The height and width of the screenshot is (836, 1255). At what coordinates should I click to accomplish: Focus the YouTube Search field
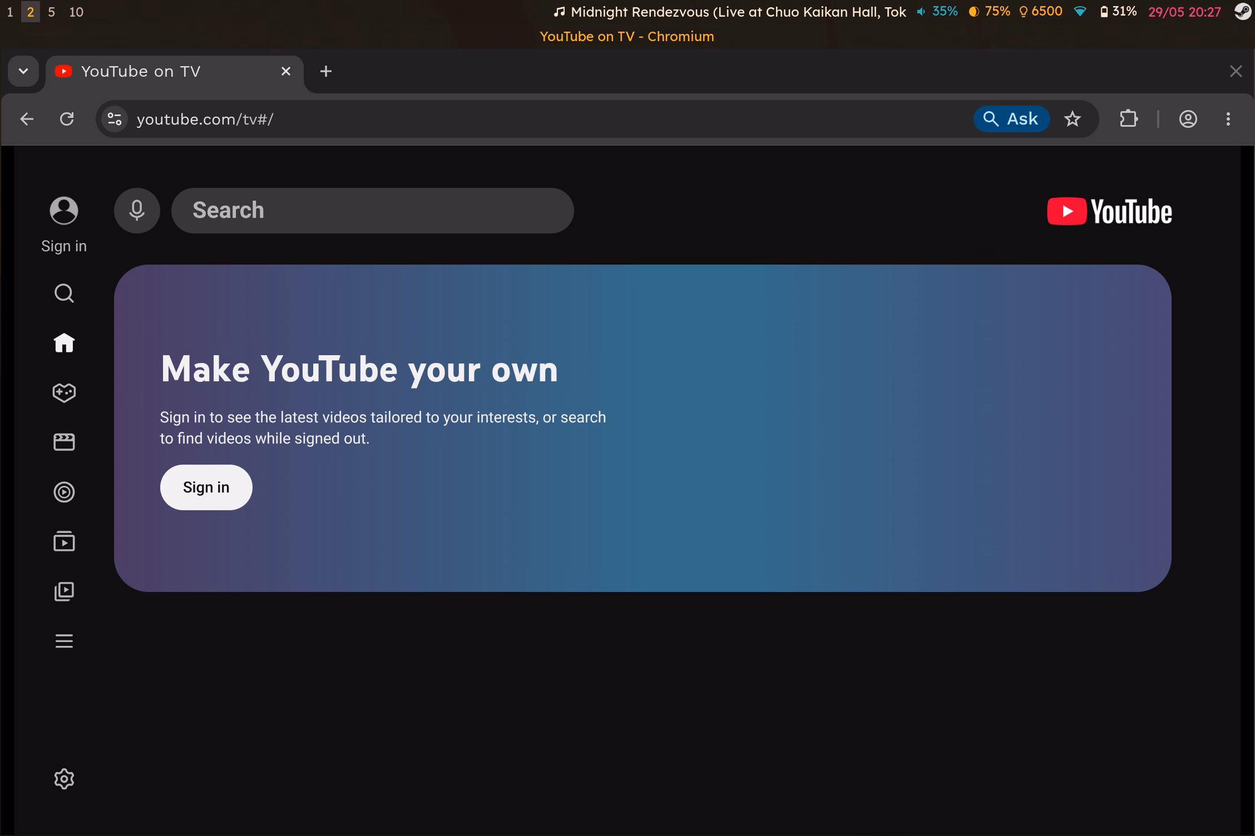(372, 211)
